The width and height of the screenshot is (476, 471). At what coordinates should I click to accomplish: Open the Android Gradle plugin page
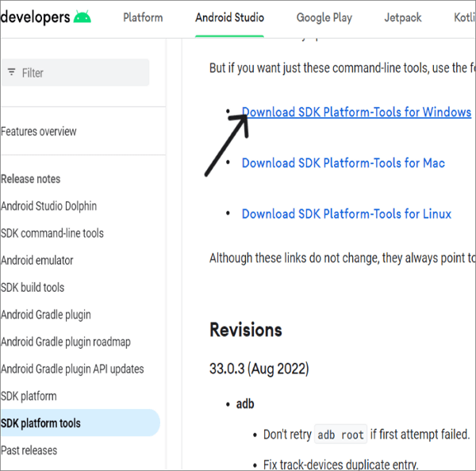click(46, 315)
